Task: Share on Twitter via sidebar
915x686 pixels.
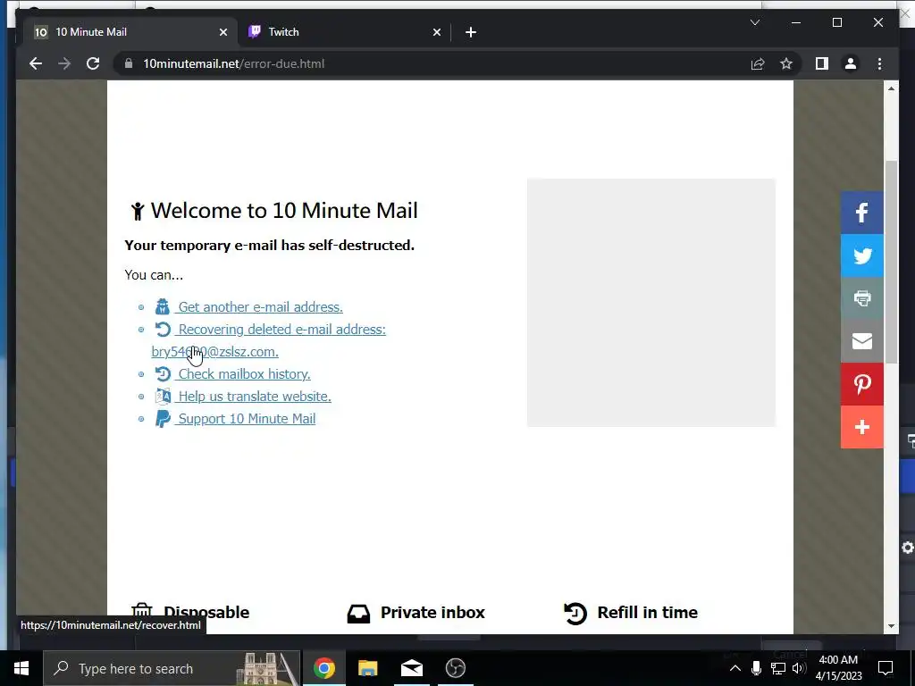Action: click(862, 255)
